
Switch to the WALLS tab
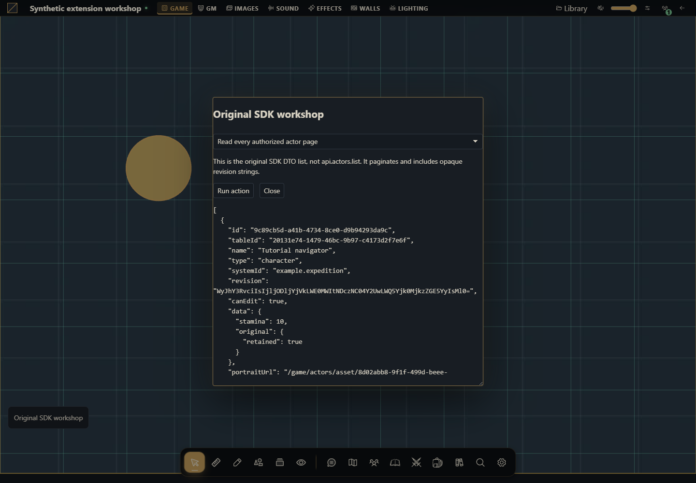365,8
